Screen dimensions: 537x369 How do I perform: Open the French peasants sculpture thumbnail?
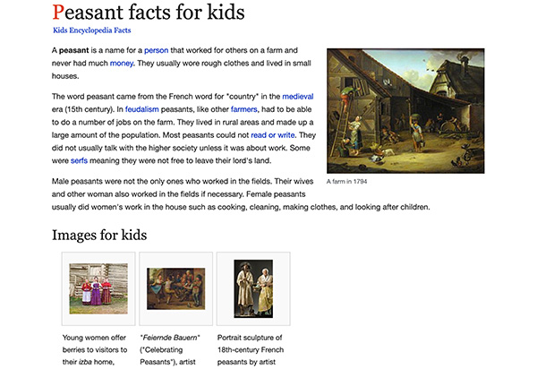[x=253, y=288]
